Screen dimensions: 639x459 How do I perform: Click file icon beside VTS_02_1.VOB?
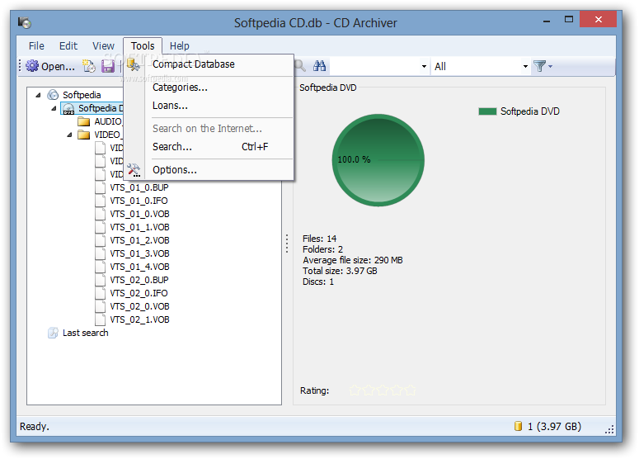pos(101,319)
